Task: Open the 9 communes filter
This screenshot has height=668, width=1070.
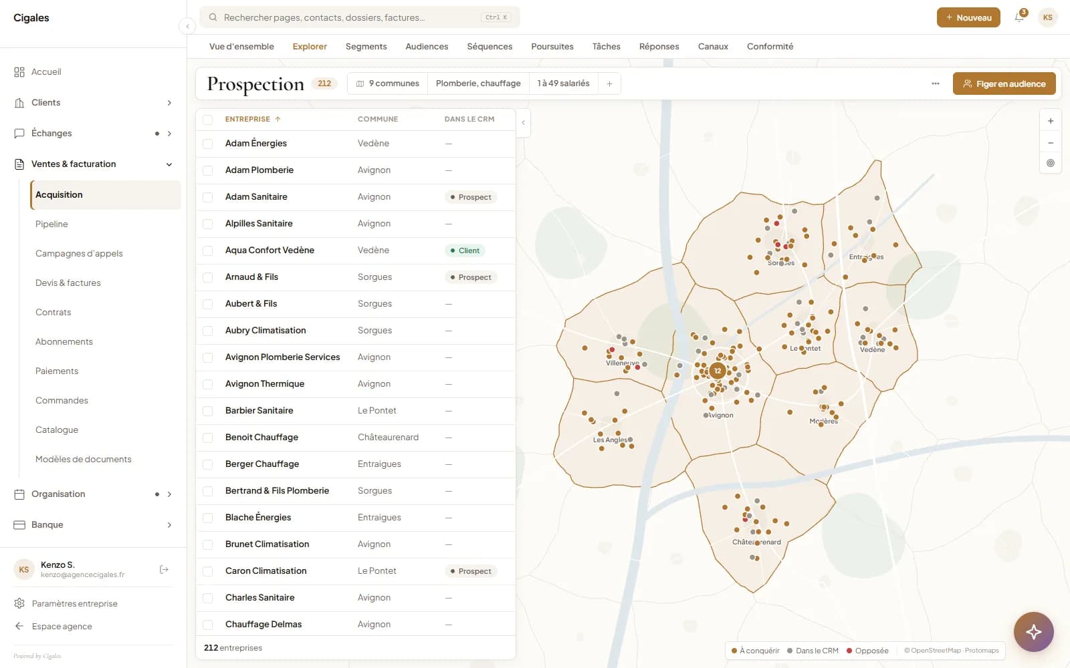Action: pyautogui.click(x=388, y=83)
